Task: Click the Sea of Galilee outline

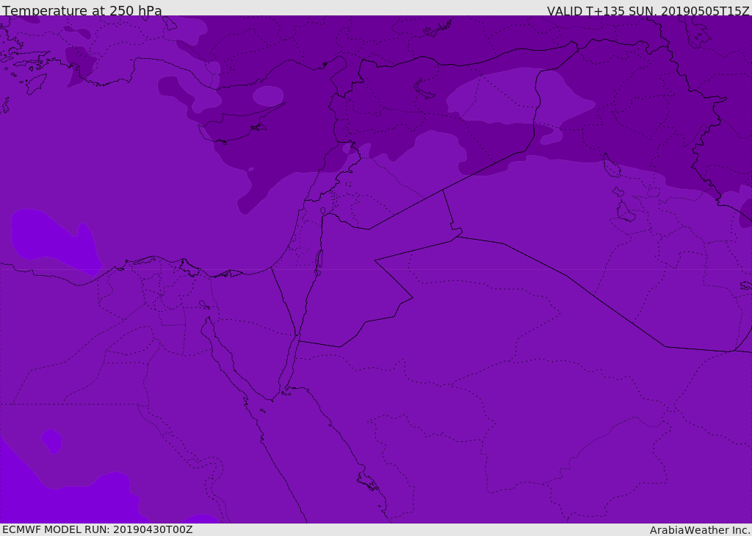Action: pyautogui.click(x=322, y=211)
